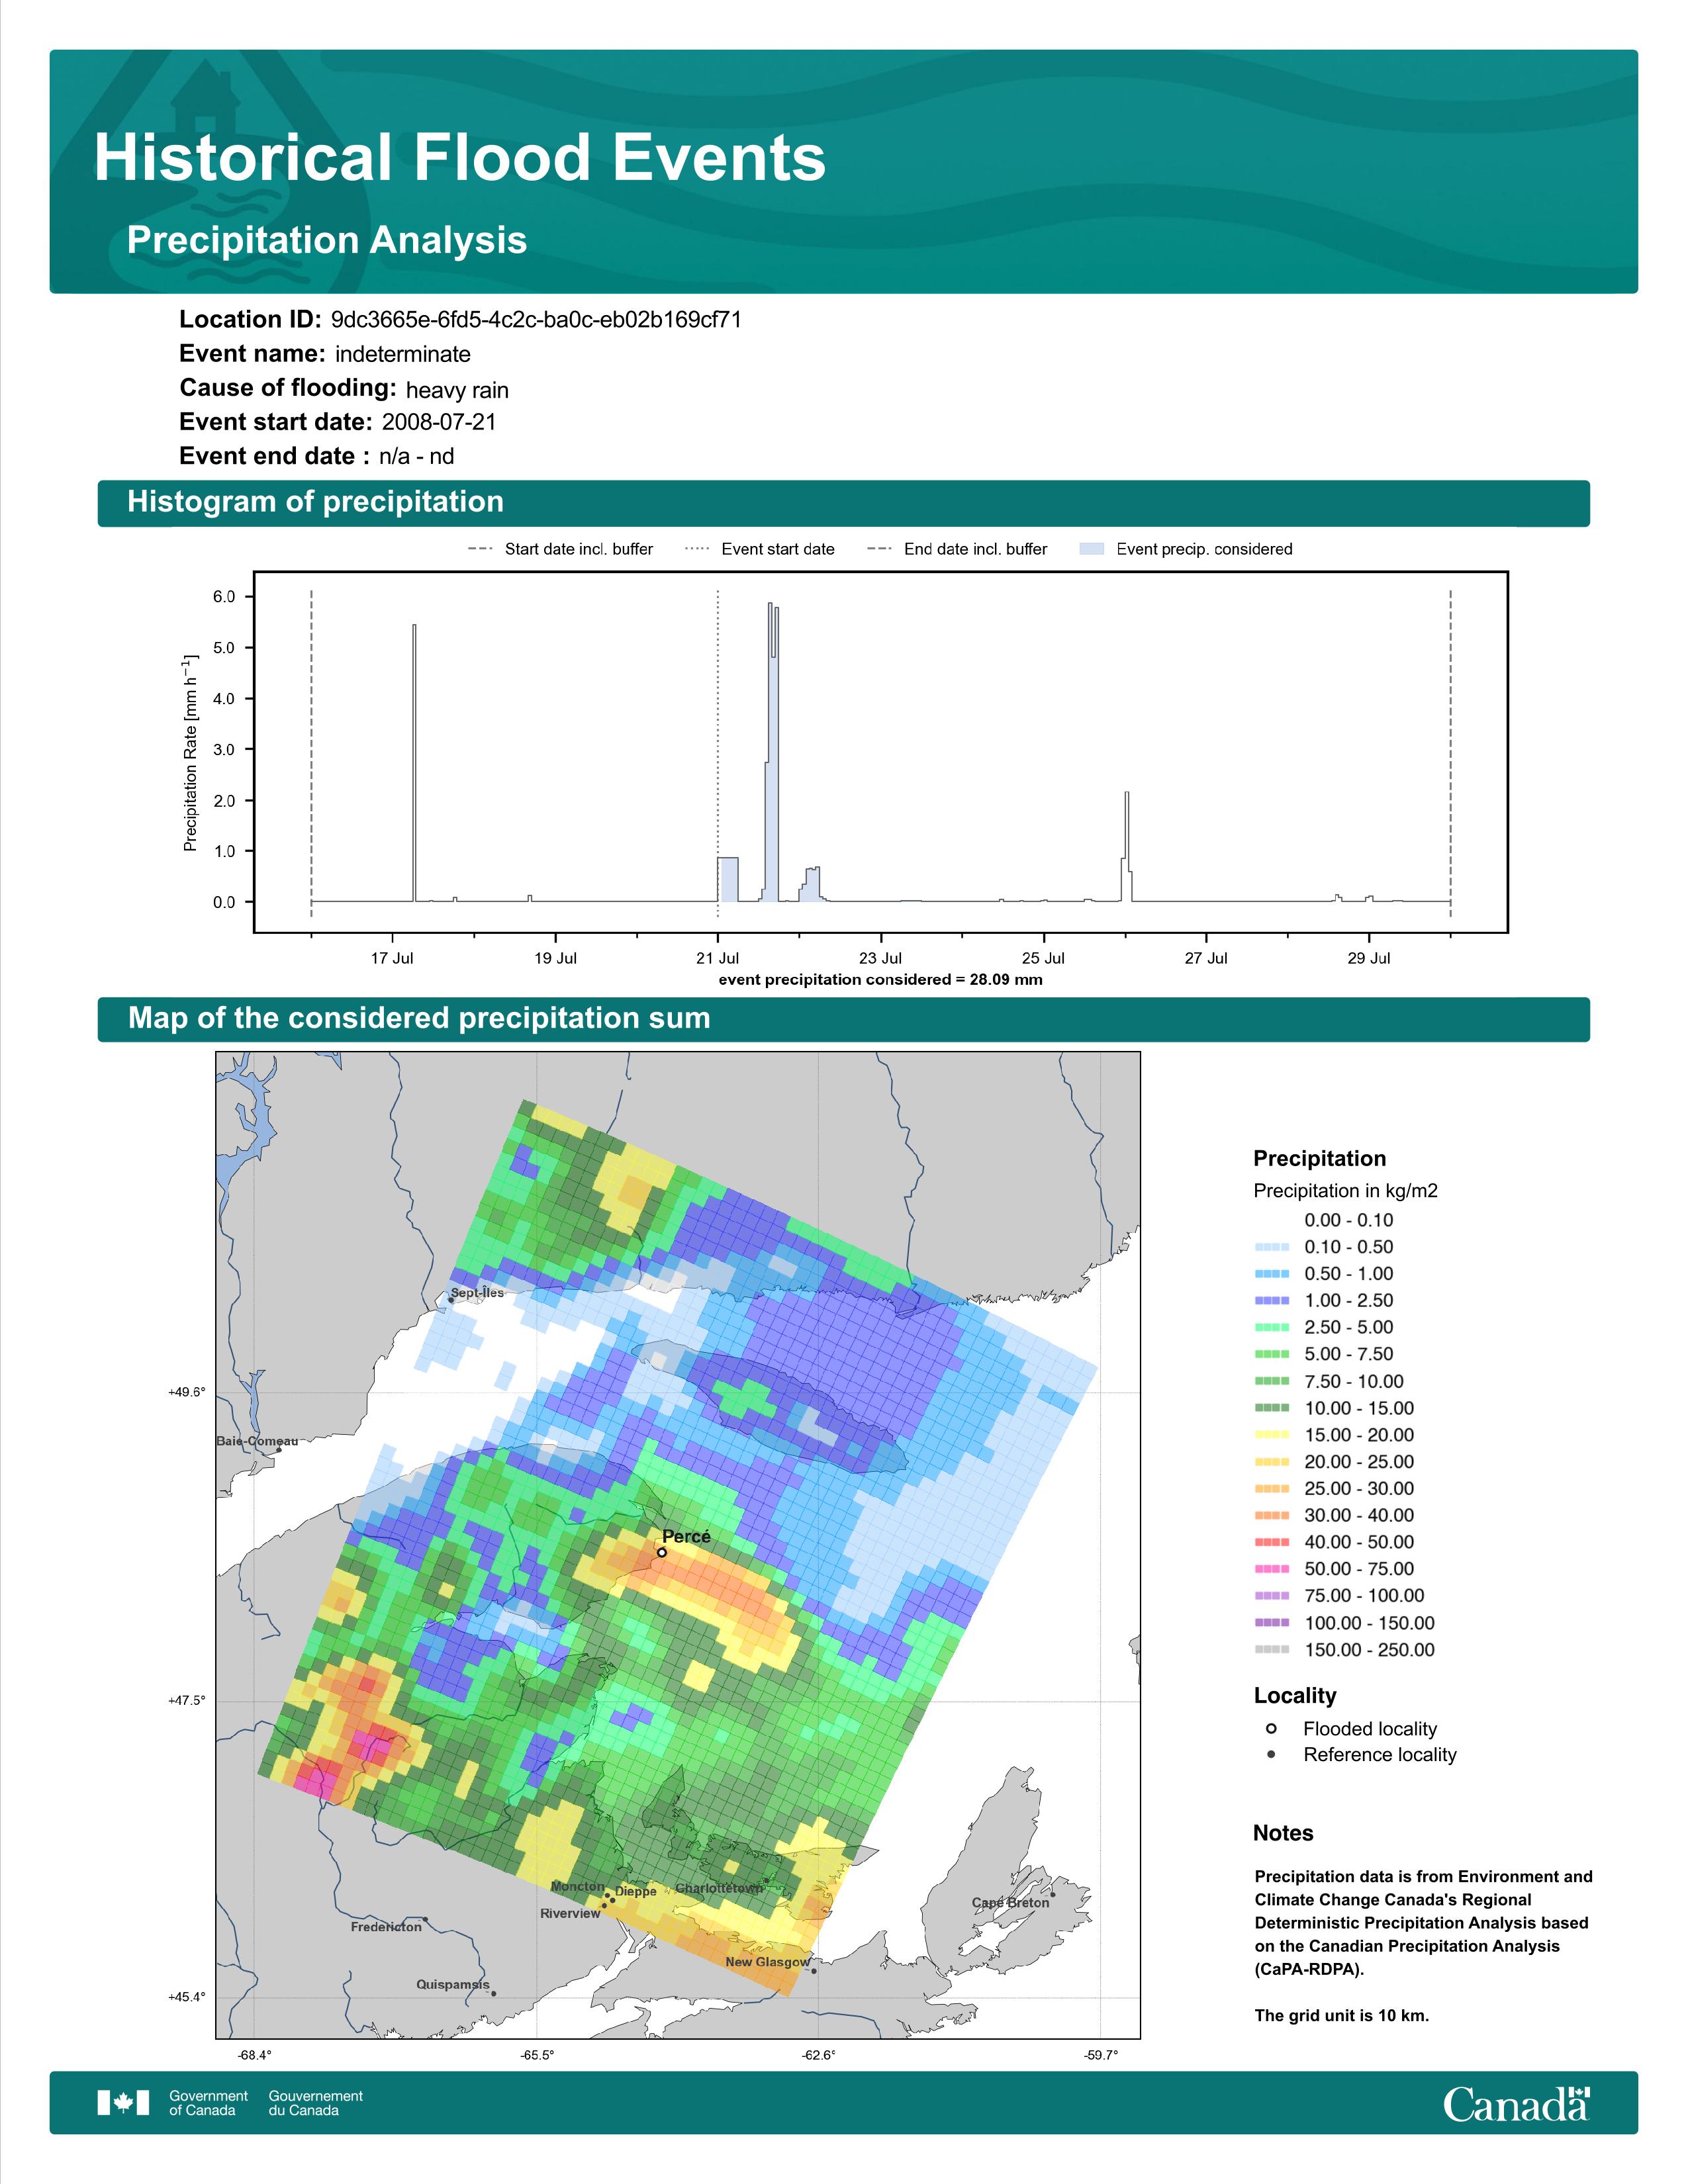Click the dashed line sample beside End date incl. buffer

pyautogui.click(x=879, y=549)
